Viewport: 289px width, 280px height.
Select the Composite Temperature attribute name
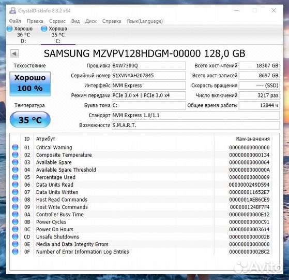[x=64, y=155]
